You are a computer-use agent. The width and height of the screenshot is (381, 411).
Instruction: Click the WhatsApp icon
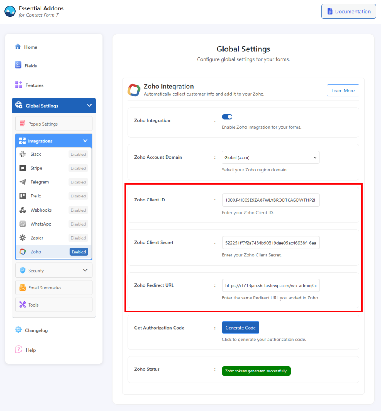coord(23,224)
